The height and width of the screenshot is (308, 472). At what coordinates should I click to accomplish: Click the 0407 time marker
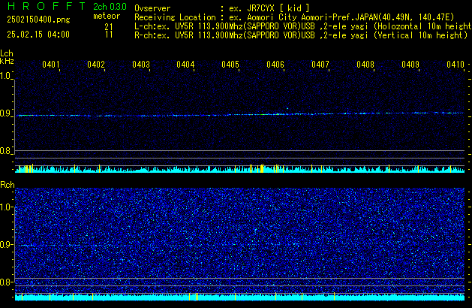320,65
